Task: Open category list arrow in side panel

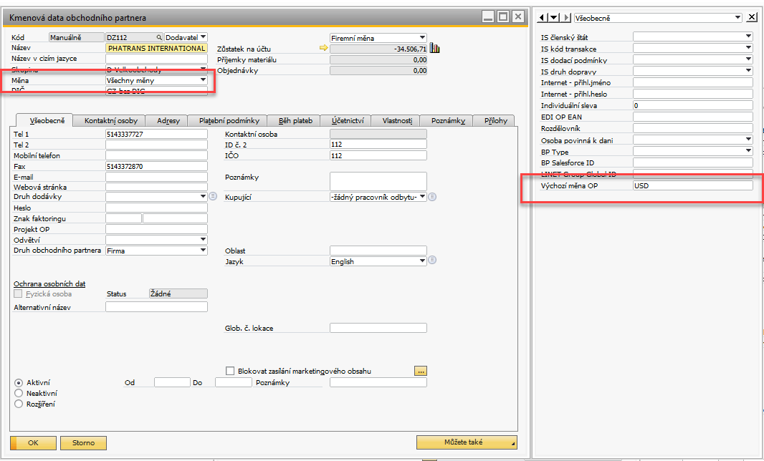Action: (553, 18)
